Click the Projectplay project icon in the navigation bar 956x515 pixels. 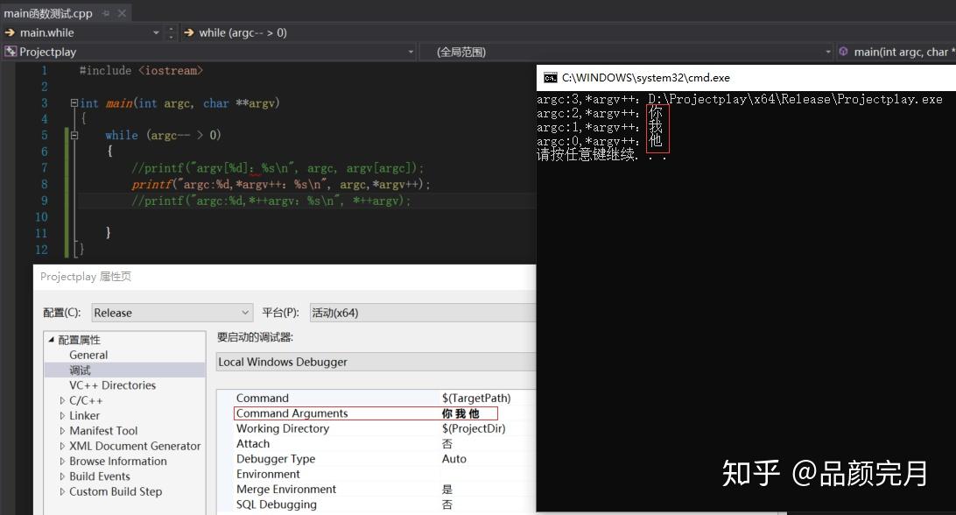(12, 52)
